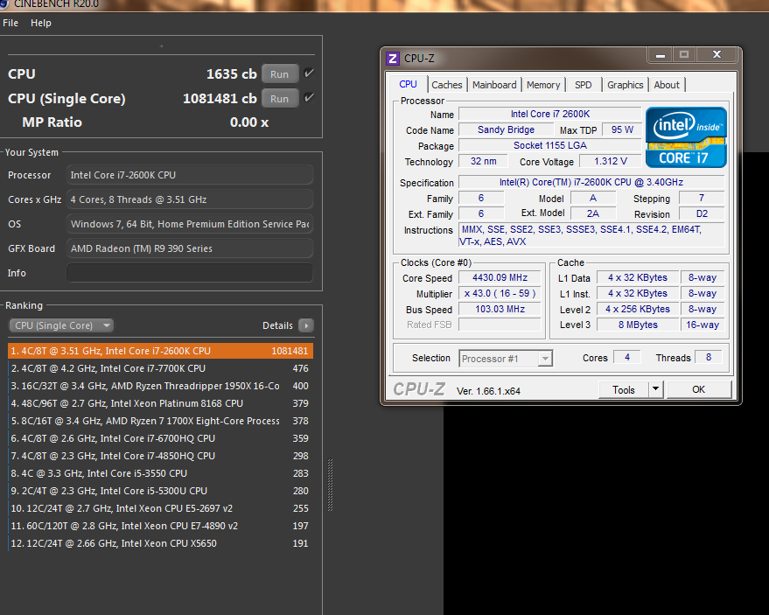Switch to the Graphics tab
Viewport: 769px width, 615px height.
pos(625,85)
